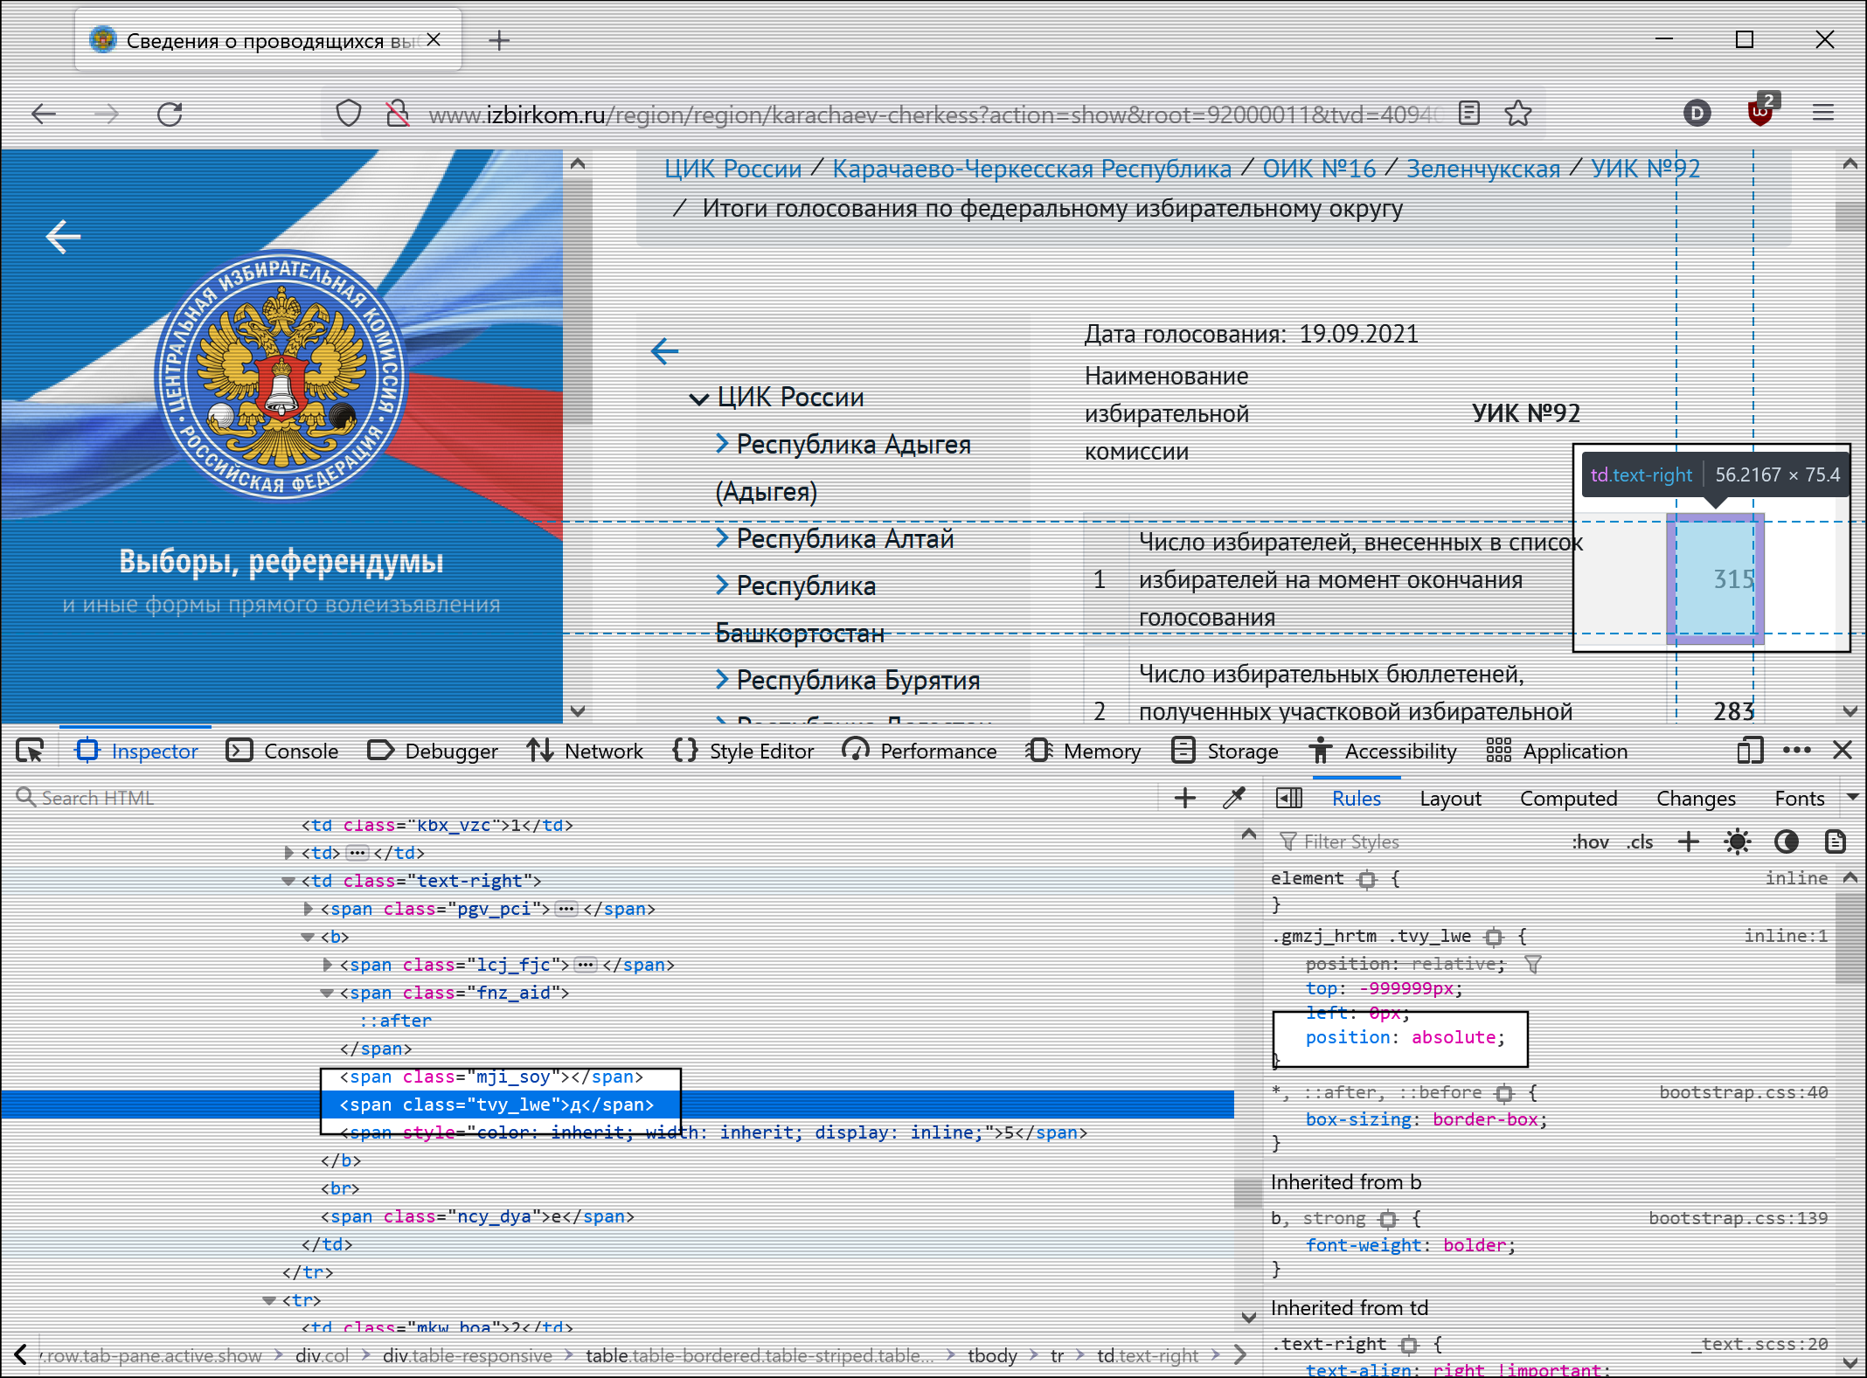Viewport: 1867px width, 1378px height.
Task: Switch to the Console tab
Action: [283, 751]
